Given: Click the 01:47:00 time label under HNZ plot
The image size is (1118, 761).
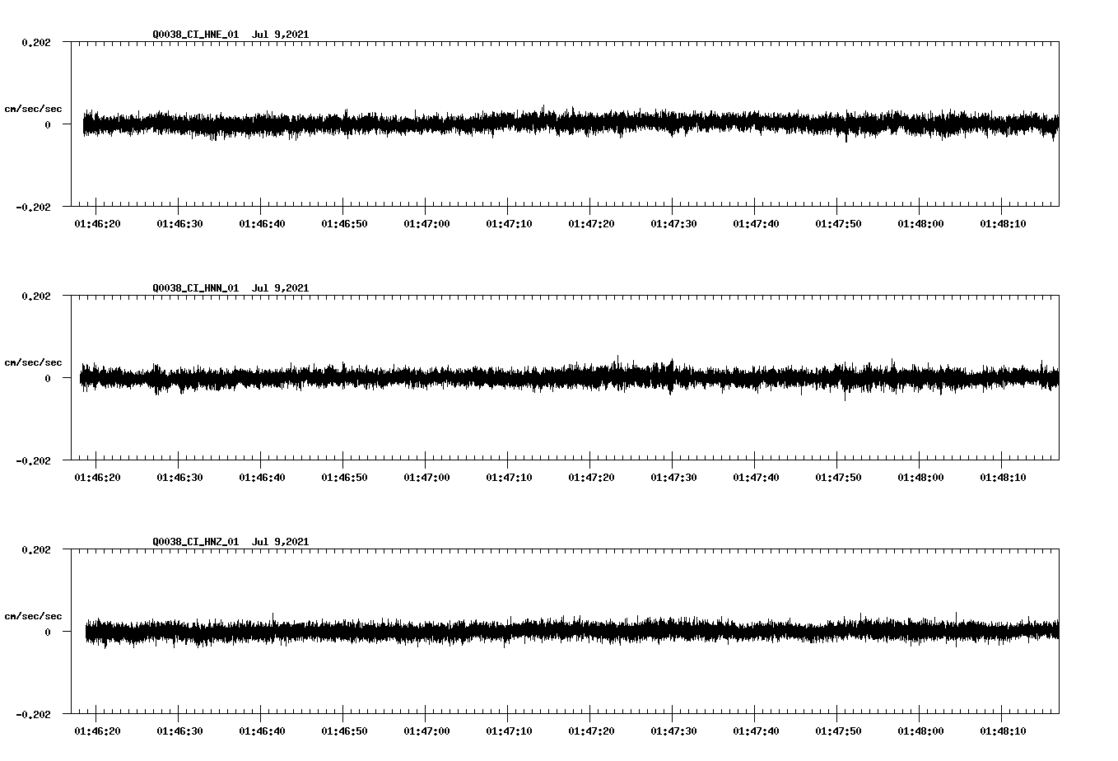Looking at the screenshot, I should [426, 731].
